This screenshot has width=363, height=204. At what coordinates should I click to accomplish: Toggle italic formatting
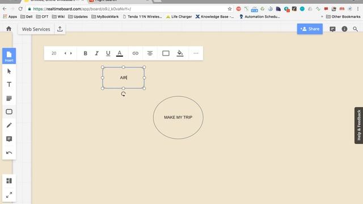97,53
